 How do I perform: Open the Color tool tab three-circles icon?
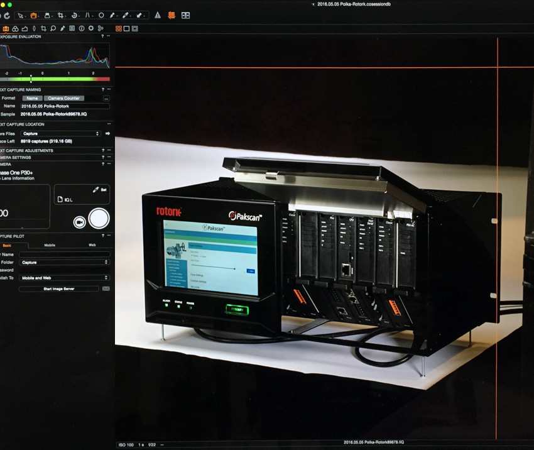pos(15,29)
